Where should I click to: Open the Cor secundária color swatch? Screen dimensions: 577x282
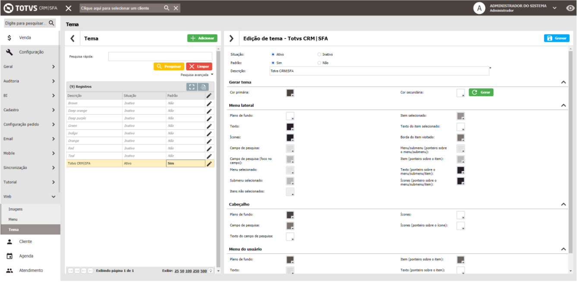pos(460,93)
